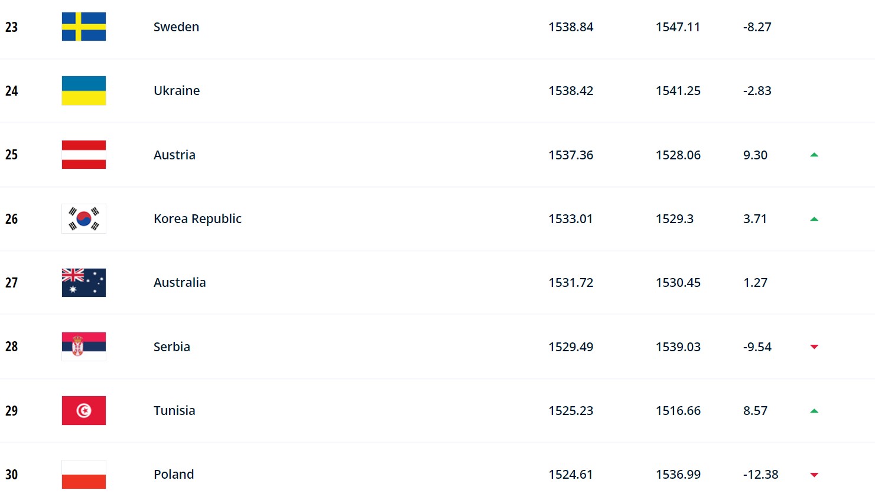This screenshot has height=500, width=875.
Task: Click Ukraine's total points 1538.42
Action: [571, 91]
